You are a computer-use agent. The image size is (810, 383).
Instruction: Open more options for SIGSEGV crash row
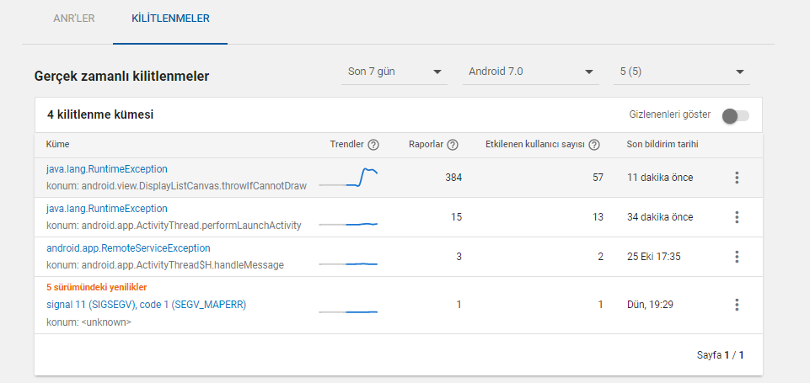coord(737,305)
